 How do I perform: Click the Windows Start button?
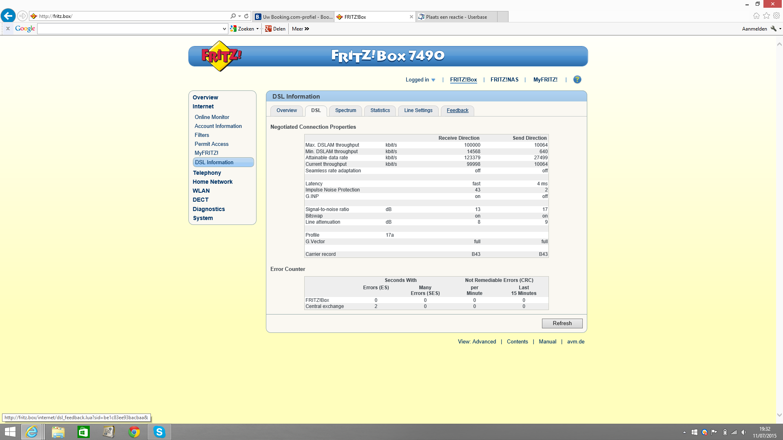coord(10,432)
